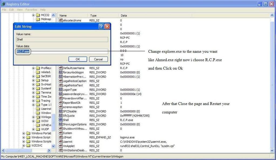Open the Edit menu
The width and height of the screenshot is (276, 160).
click(x=11, y=10)
